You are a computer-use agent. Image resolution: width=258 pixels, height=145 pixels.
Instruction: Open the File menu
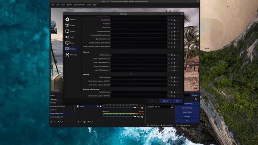pyautogui.click(x=53, y=5)
